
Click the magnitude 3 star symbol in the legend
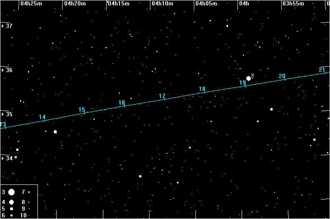pyautogui.click(x=12, y=192)
